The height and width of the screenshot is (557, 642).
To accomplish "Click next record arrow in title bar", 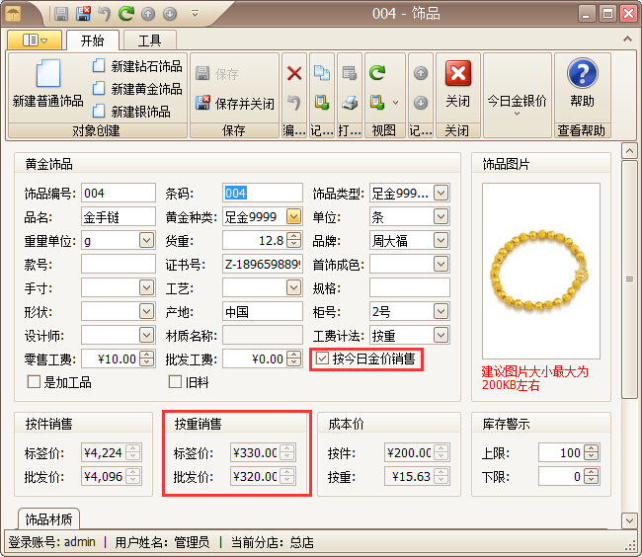I will click(x=170, y=15).
